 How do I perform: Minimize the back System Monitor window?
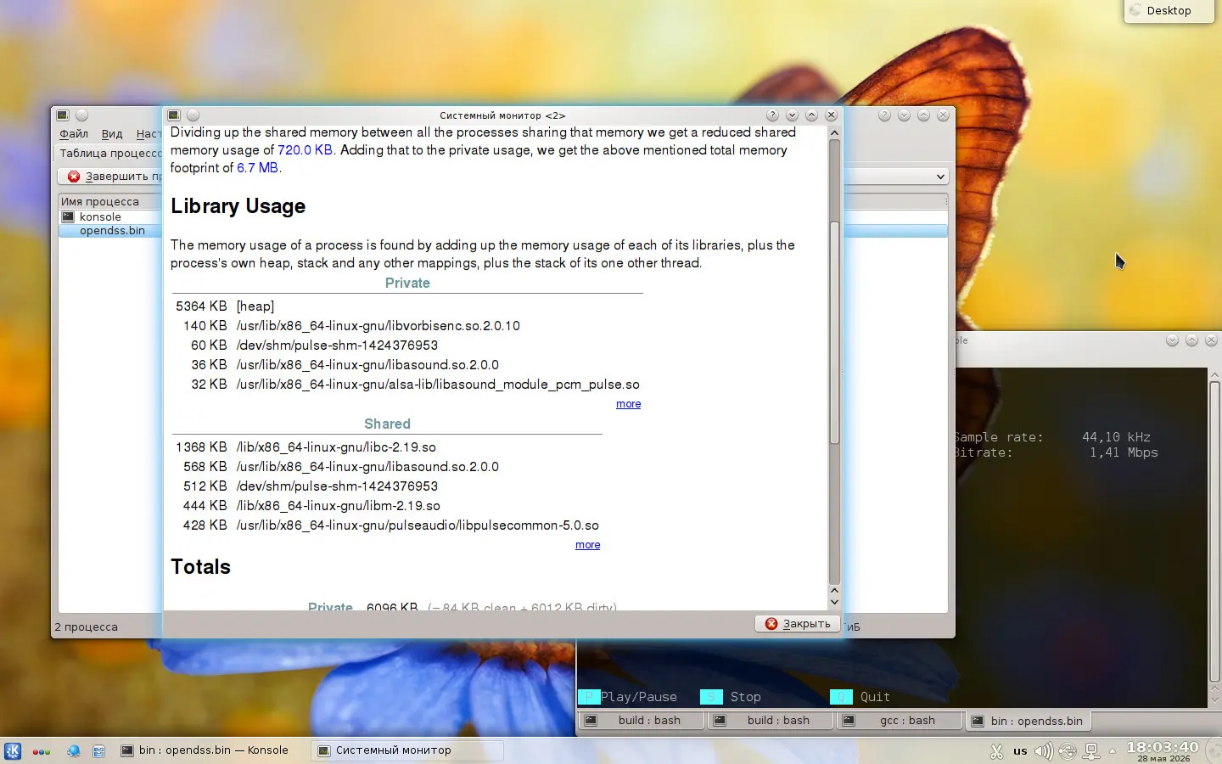(904, 115)
